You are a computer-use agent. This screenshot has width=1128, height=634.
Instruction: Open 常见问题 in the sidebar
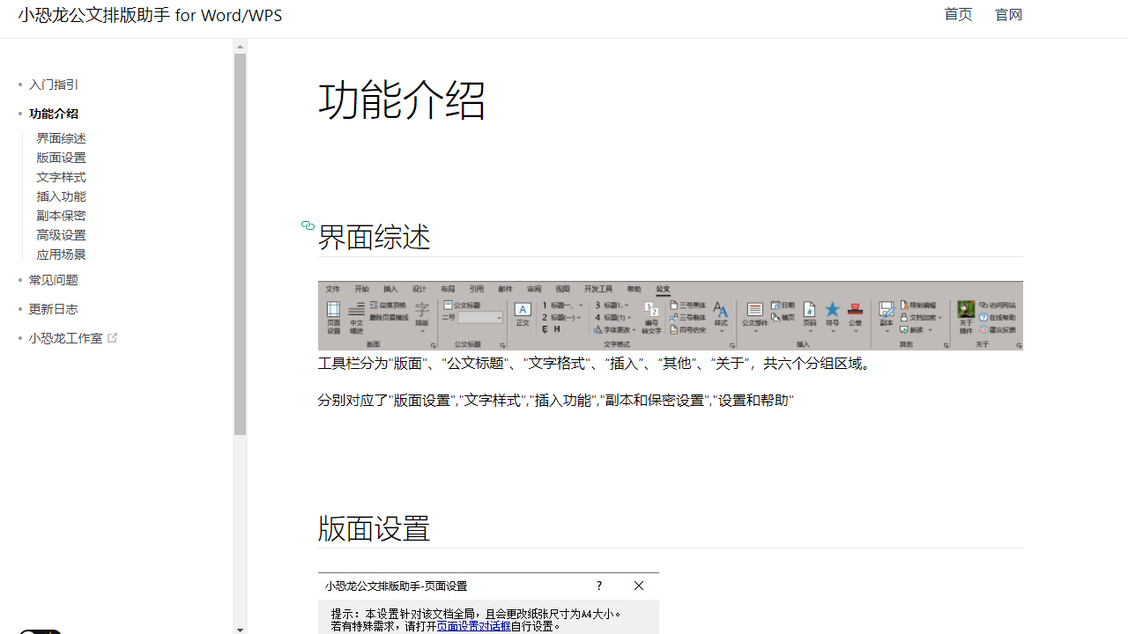[54, 280]
